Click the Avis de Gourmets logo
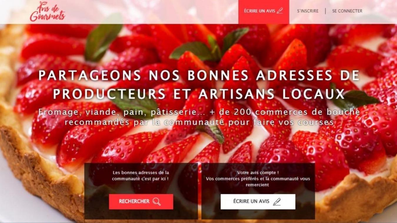Image resolution: width=397 pixels, height=223 pixels. click(x=47, y=12)
